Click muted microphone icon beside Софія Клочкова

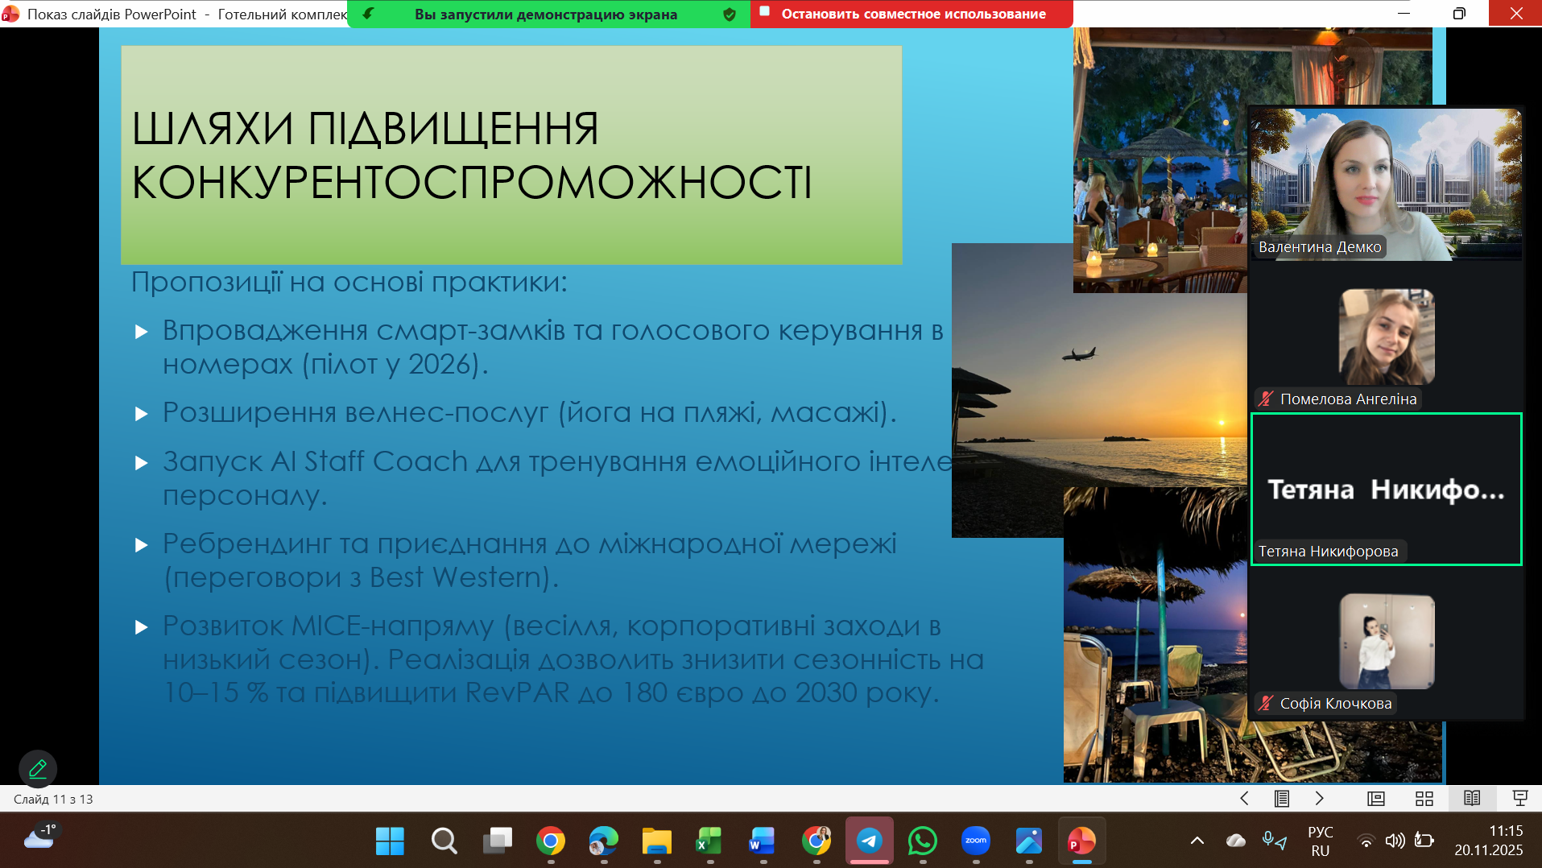(x=1266, y=703)
